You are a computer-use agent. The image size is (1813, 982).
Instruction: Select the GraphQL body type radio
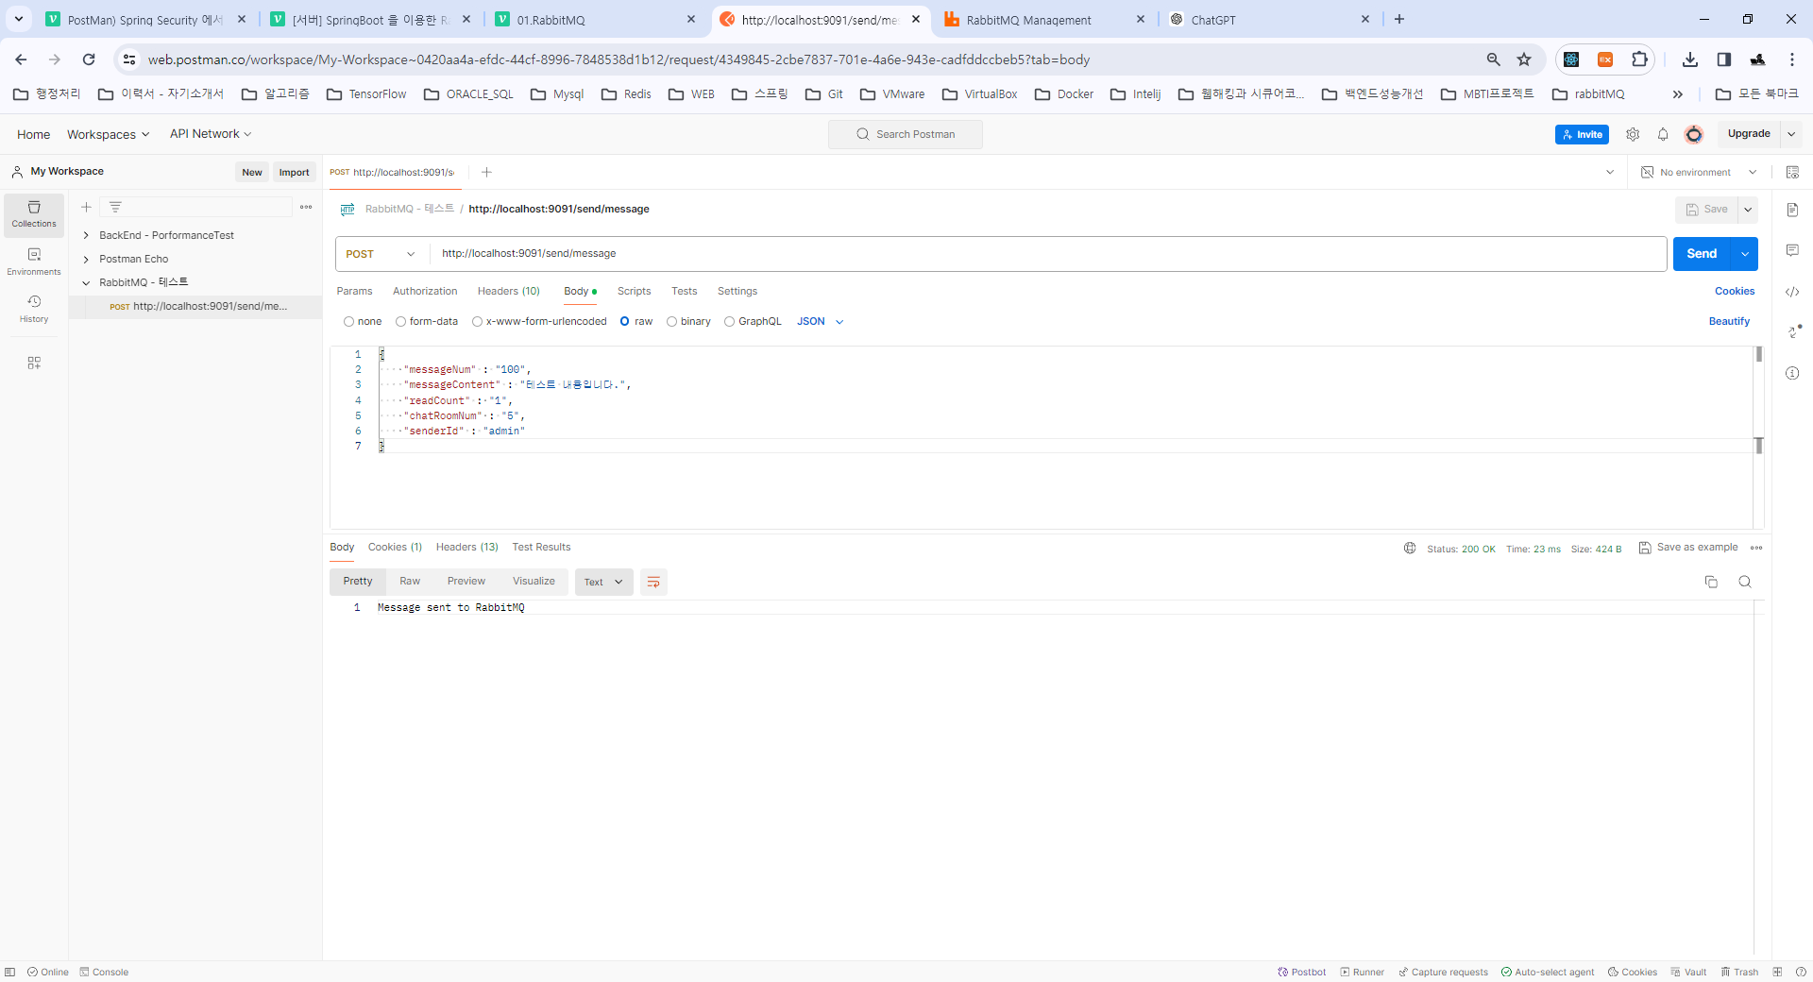[x=729, y=322]
